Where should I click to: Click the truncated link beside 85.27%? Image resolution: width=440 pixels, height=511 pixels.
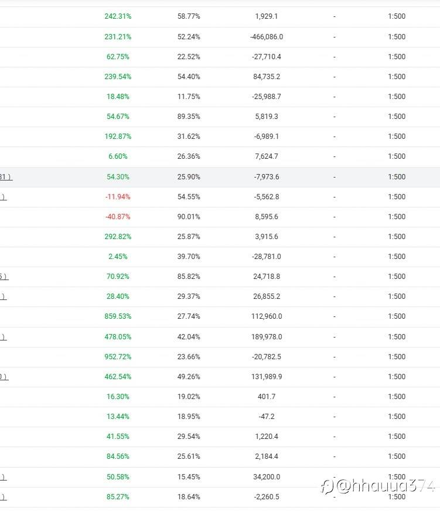(4, 497)
